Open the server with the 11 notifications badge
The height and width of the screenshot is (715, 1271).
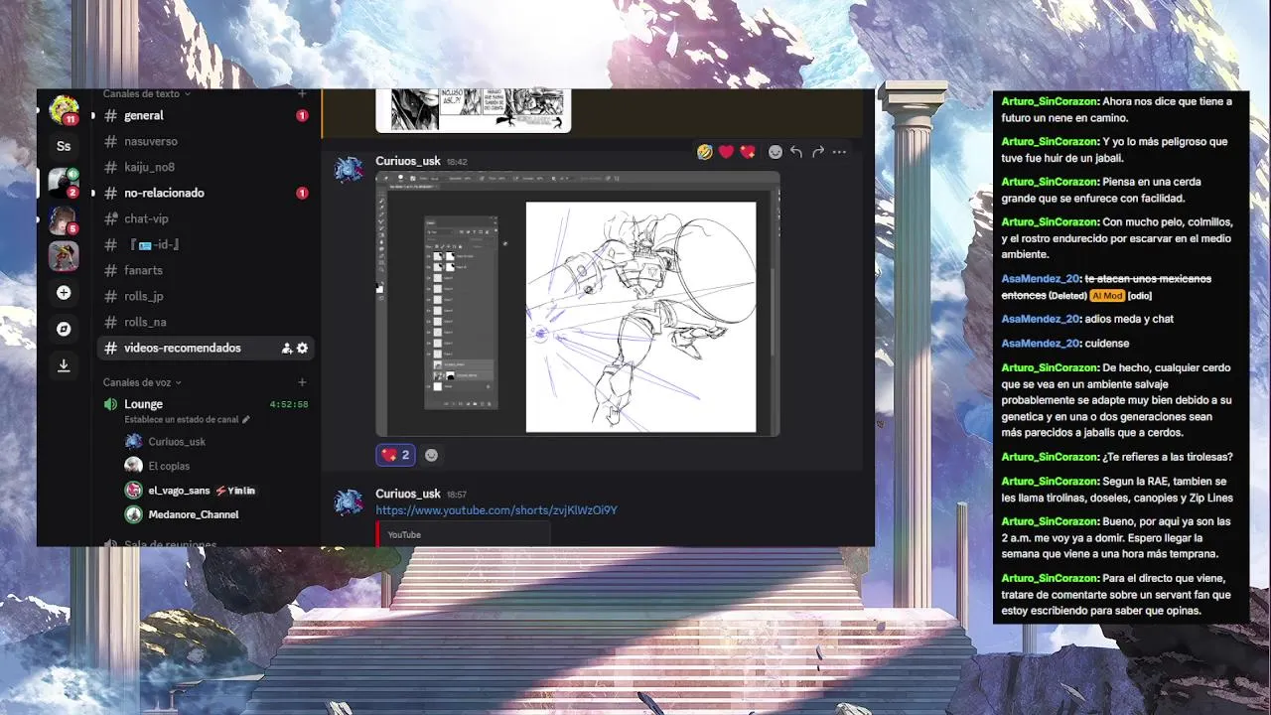pos(64,109)
